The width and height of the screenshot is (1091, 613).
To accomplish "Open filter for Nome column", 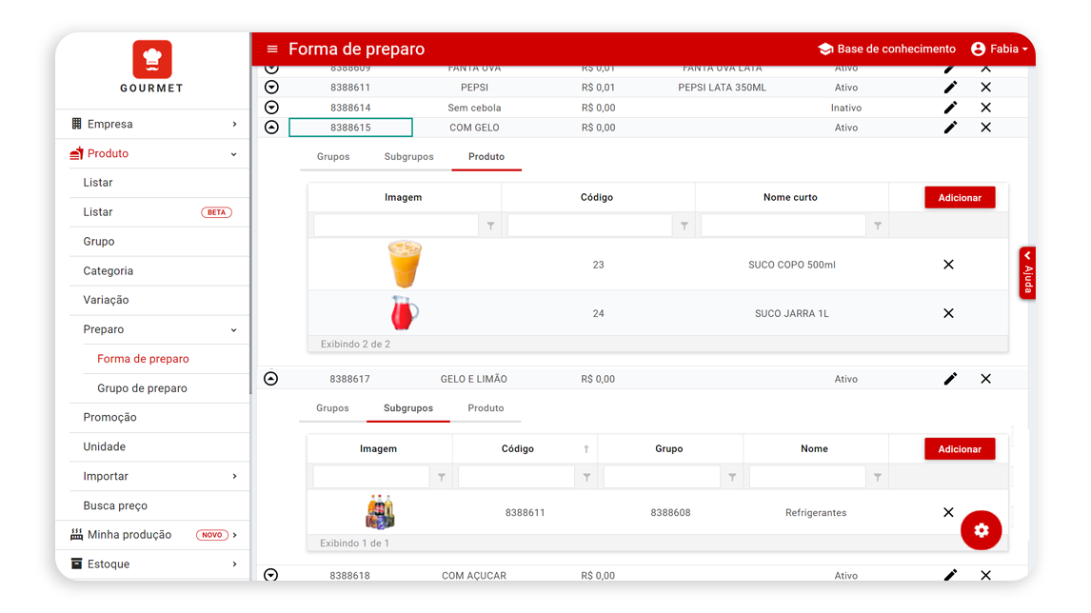I will tap(878, 477).
